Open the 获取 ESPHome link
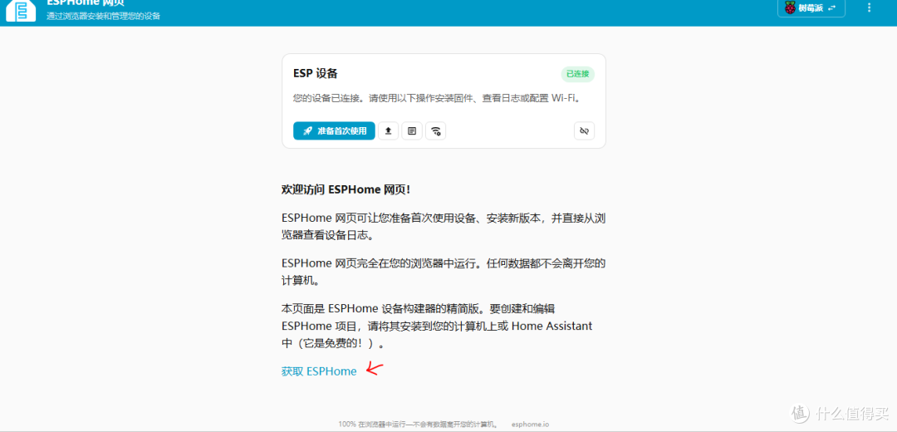 (x=319, y=371)
